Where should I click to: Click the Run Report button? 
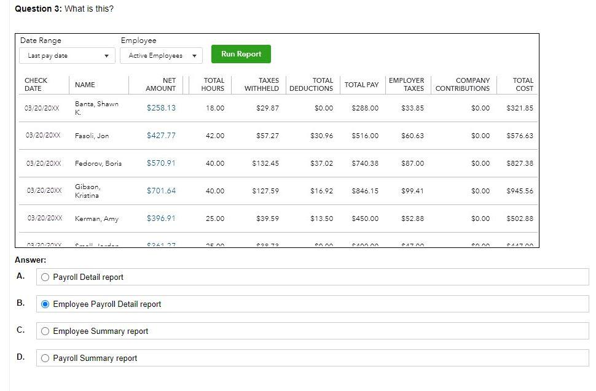tap(240, 54)
